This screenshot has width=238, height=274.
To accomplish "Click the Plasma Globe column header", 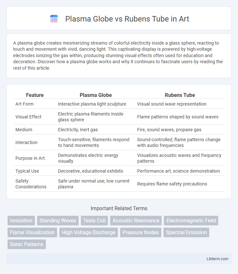I will [x=96, y=95].
